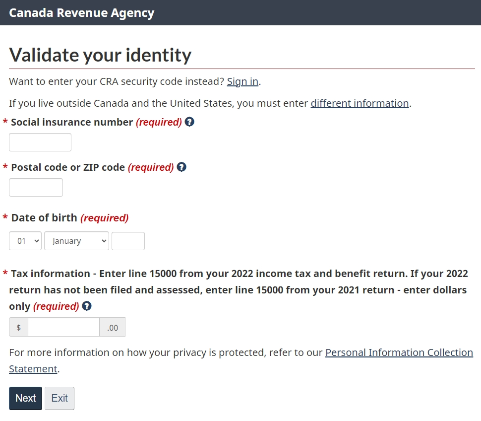The height and width of the screenshot is (421, 481).
Task: Focus the Postal code or ZIP field
Action: pyautogui.click(x=36, y=187)
